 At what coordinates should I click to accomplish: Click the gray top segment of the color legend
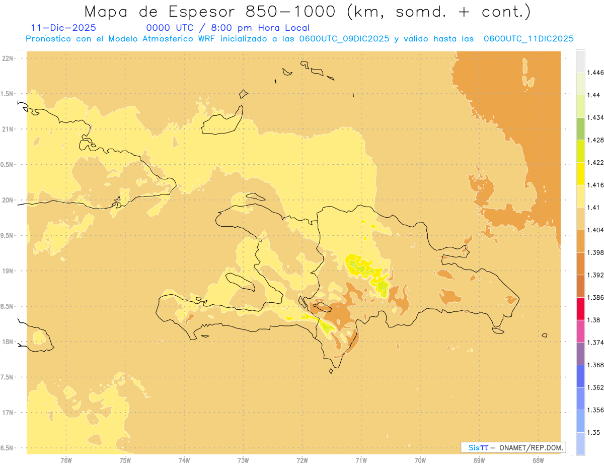point(580,61)
